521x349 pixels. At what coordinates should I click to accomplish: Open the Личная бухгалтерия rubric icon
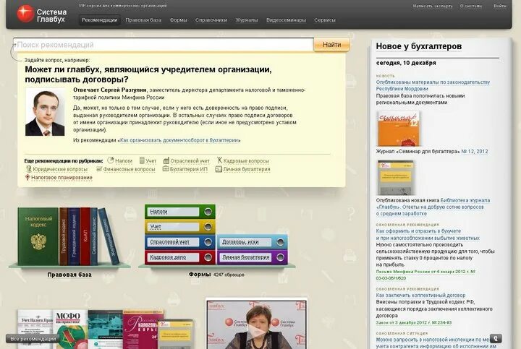click(x=219, y=169)
